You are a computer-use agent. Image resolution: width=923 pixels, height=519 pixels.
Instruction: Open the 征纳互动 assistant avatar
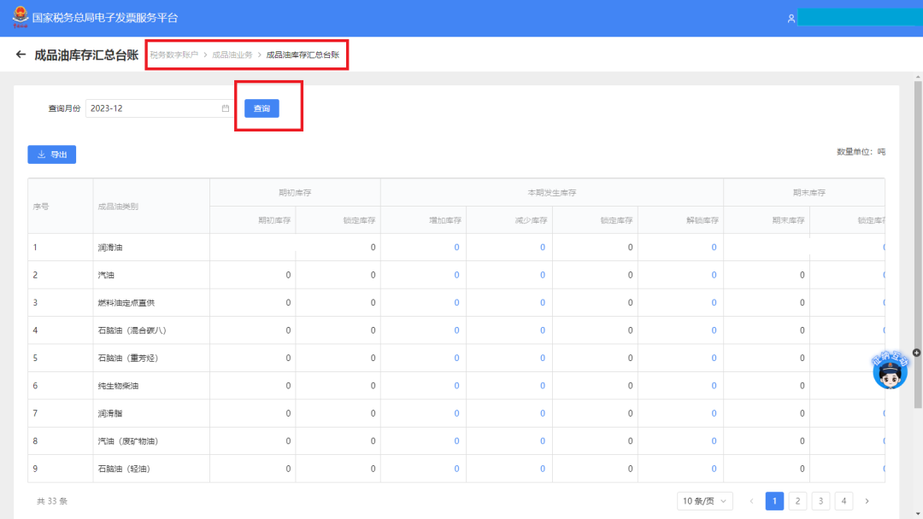(x=890, y=370)
